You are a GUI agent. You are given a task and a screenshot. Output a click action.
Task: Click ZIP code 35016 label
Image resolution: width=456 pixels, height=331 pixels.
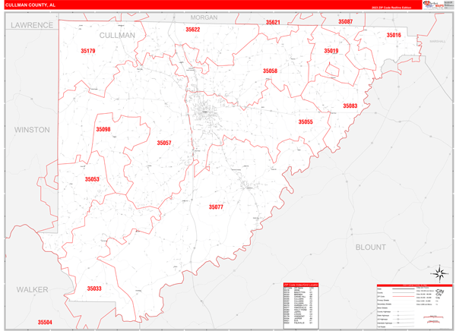(x=393, y=35)
